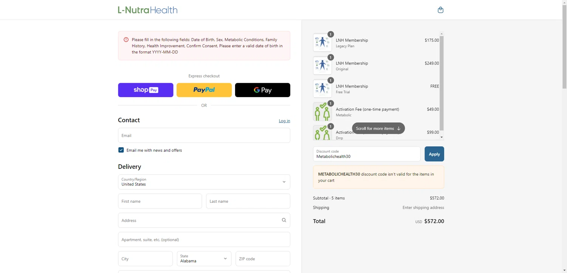Click quantity badge on Free Trial item

click(331, 80)
